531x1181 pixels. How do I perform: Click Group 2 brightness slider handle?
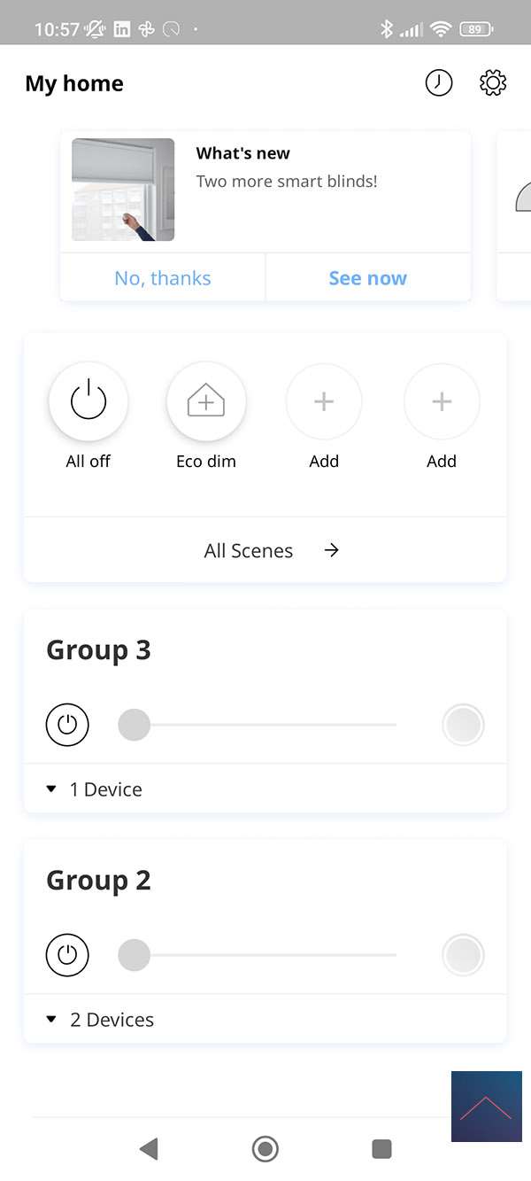pyautogui.click(x=135, y=956)
